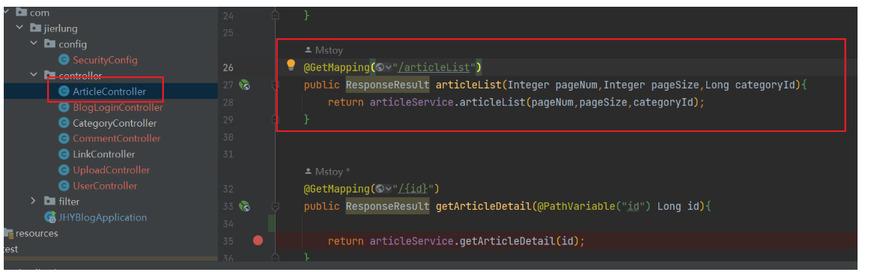Click the class icon beside UploadController
Screen dimensions: 877x272
[x=64, y=169]
